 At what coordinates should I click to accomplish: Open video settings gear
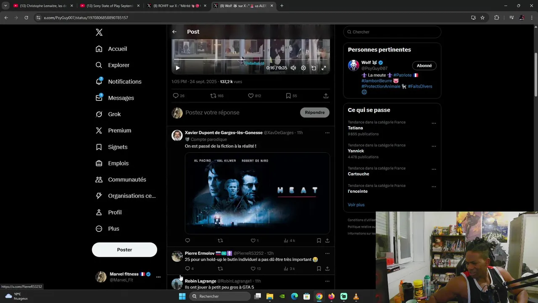click(x=303, y=68)
